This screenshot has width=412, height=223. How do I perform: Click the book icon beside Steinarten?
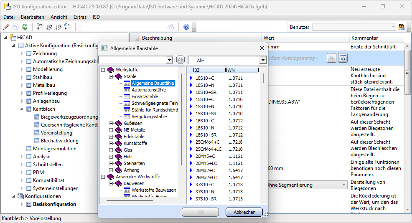coord(119,163)
